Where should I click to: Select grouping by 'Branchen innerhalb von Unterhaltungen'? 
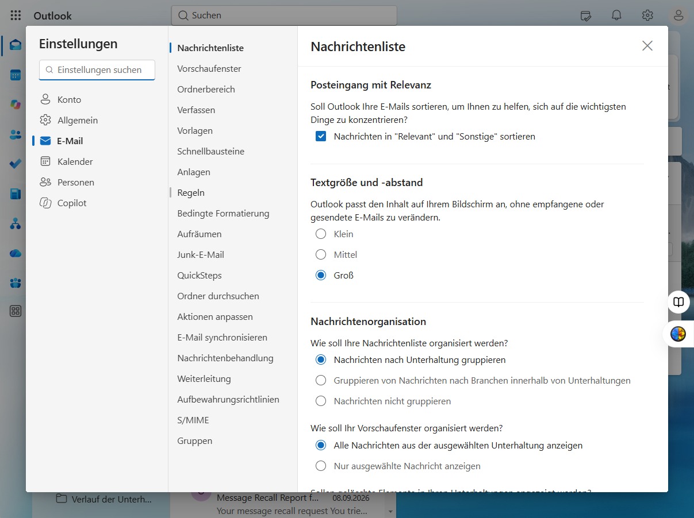click(x=321, y=381)
